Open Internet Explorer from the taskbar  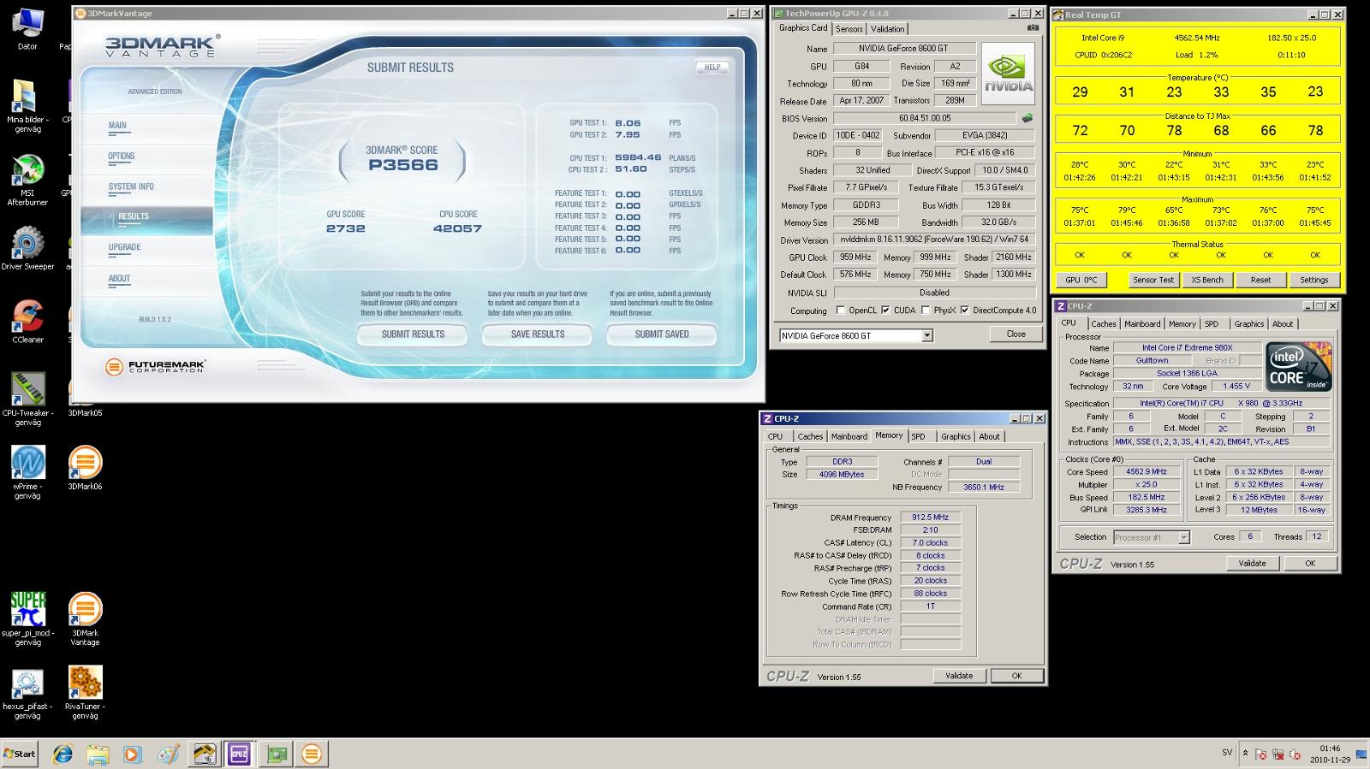coord(63,754)
